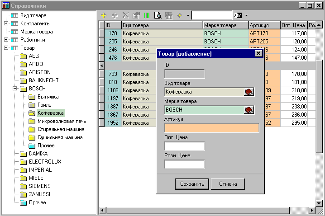Select the SIEMENS folder

(x=39, y=186)
